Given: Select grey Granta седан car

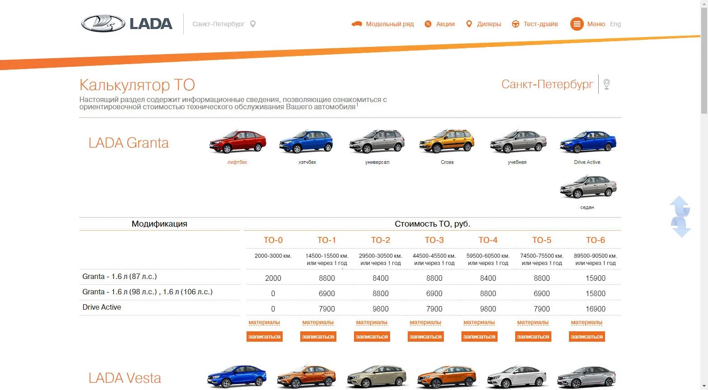Looking at the screenshot, I should [587, 187].
